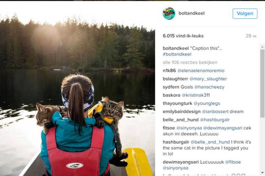Open the @hanacheezy mention
Screen dimensions: 265x176
point(209,87)
